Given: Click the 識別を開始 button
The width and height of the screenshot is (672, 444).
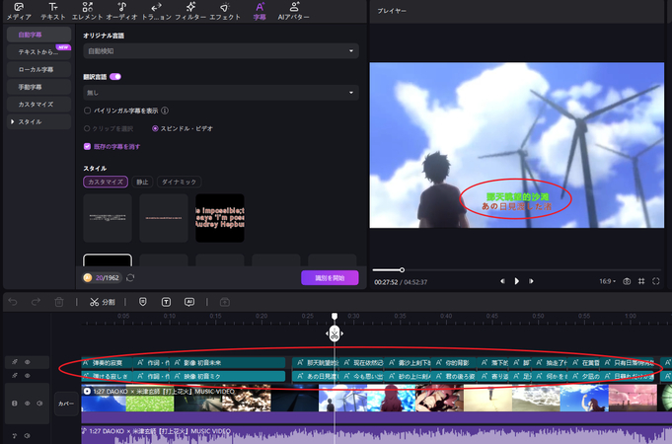Looking at the screenshot, I should pyautogui.click(x=330, y=278).
